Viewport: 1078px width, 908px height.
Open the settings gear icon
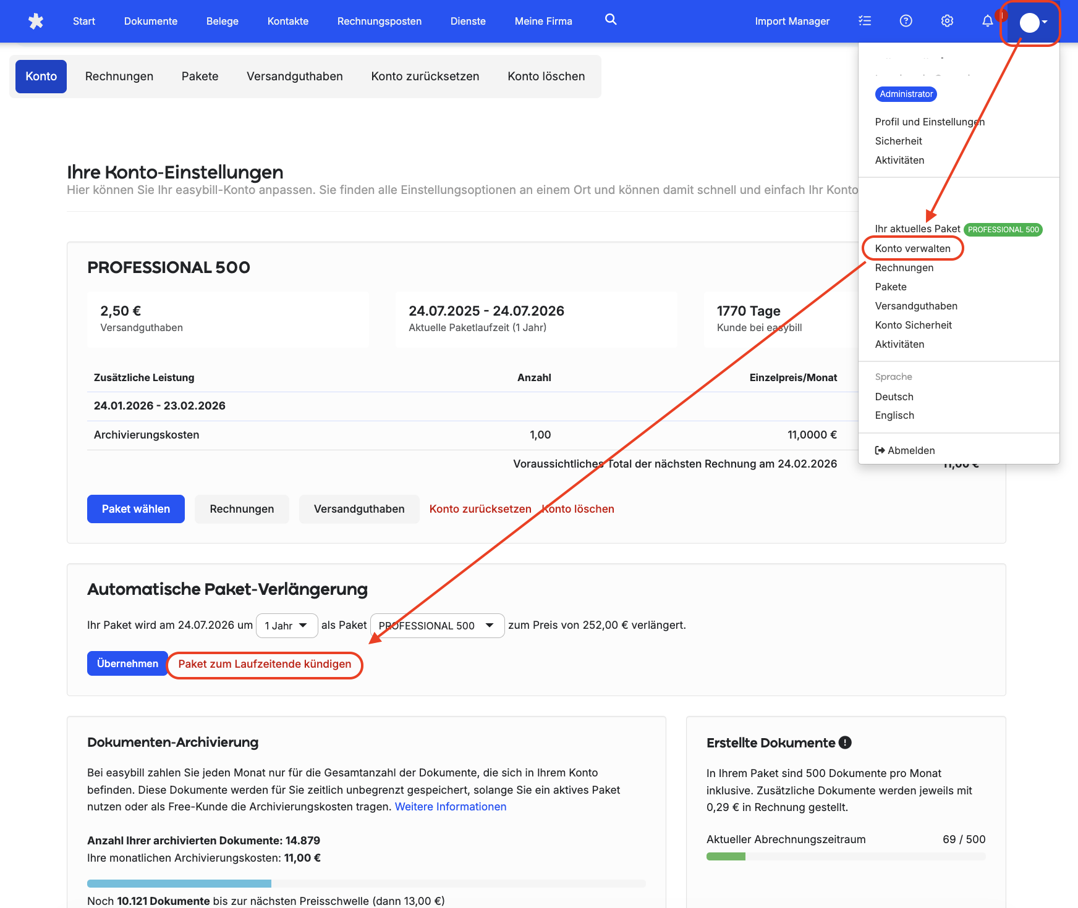(x=947, y=21)
